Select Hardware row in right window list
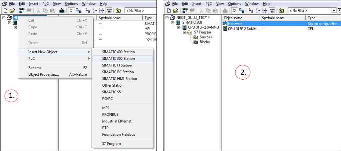Image resolution: width=341 pixels, height=151 pixels. coord(281,24)
